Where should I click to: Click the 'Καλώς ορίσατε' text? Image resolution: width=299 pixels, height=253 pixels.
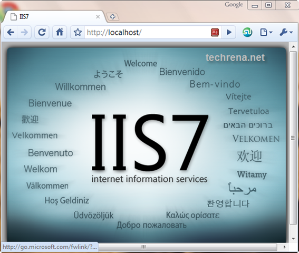[193, 215]
